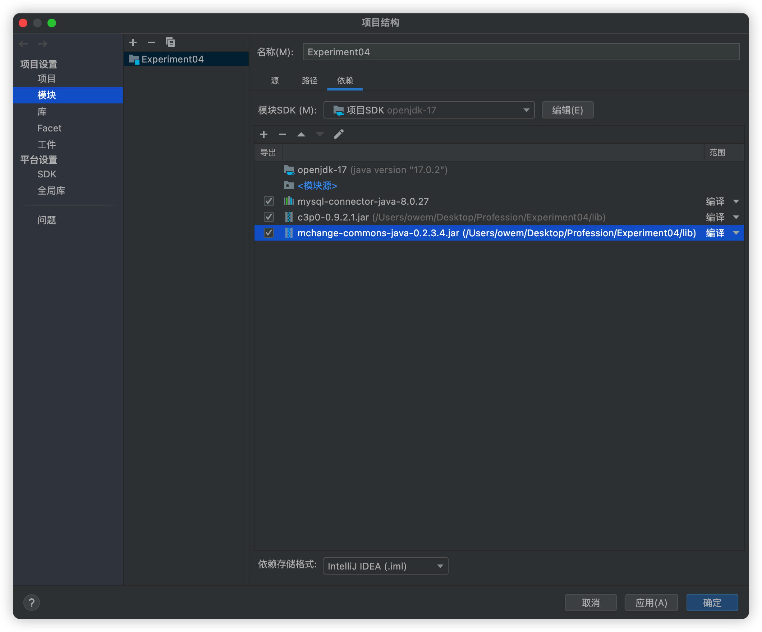The image size is (762, 632).
Task: Click the 应用(A) button
Action: point(651,603)
